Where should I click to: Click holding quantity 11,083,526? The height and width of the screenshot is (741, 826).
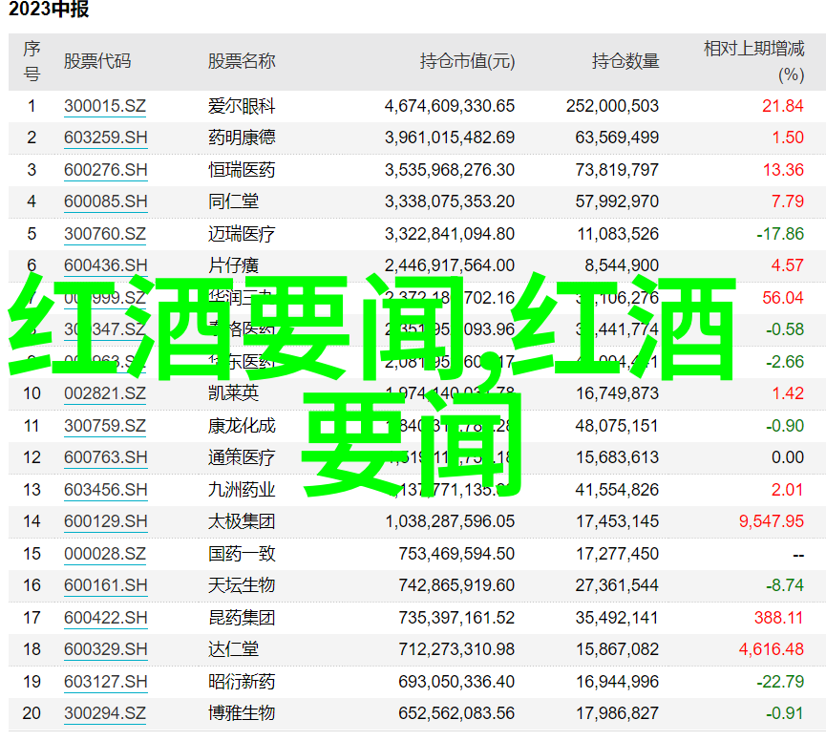[618, 234]
